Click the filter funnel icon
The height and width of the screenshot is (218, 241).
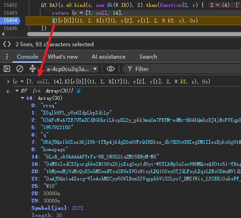coord(130,69)
